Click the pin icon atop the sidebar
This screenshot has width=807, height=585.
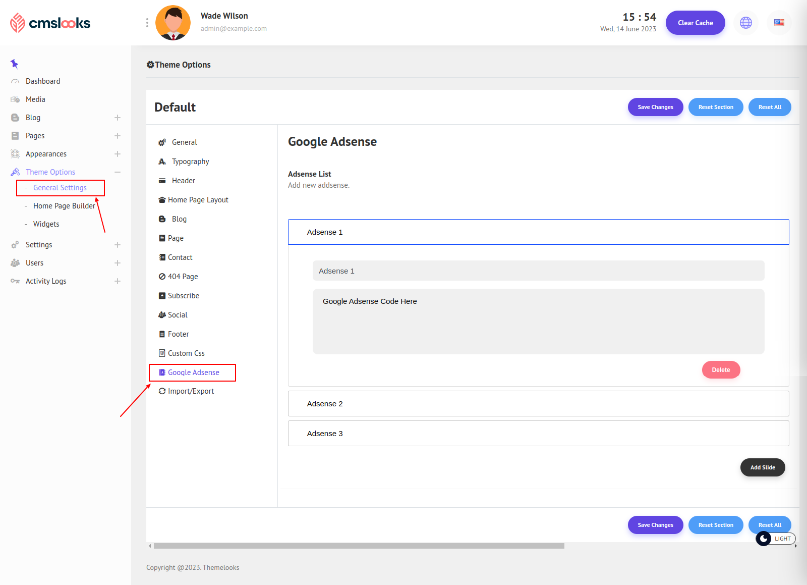(14, 64)
